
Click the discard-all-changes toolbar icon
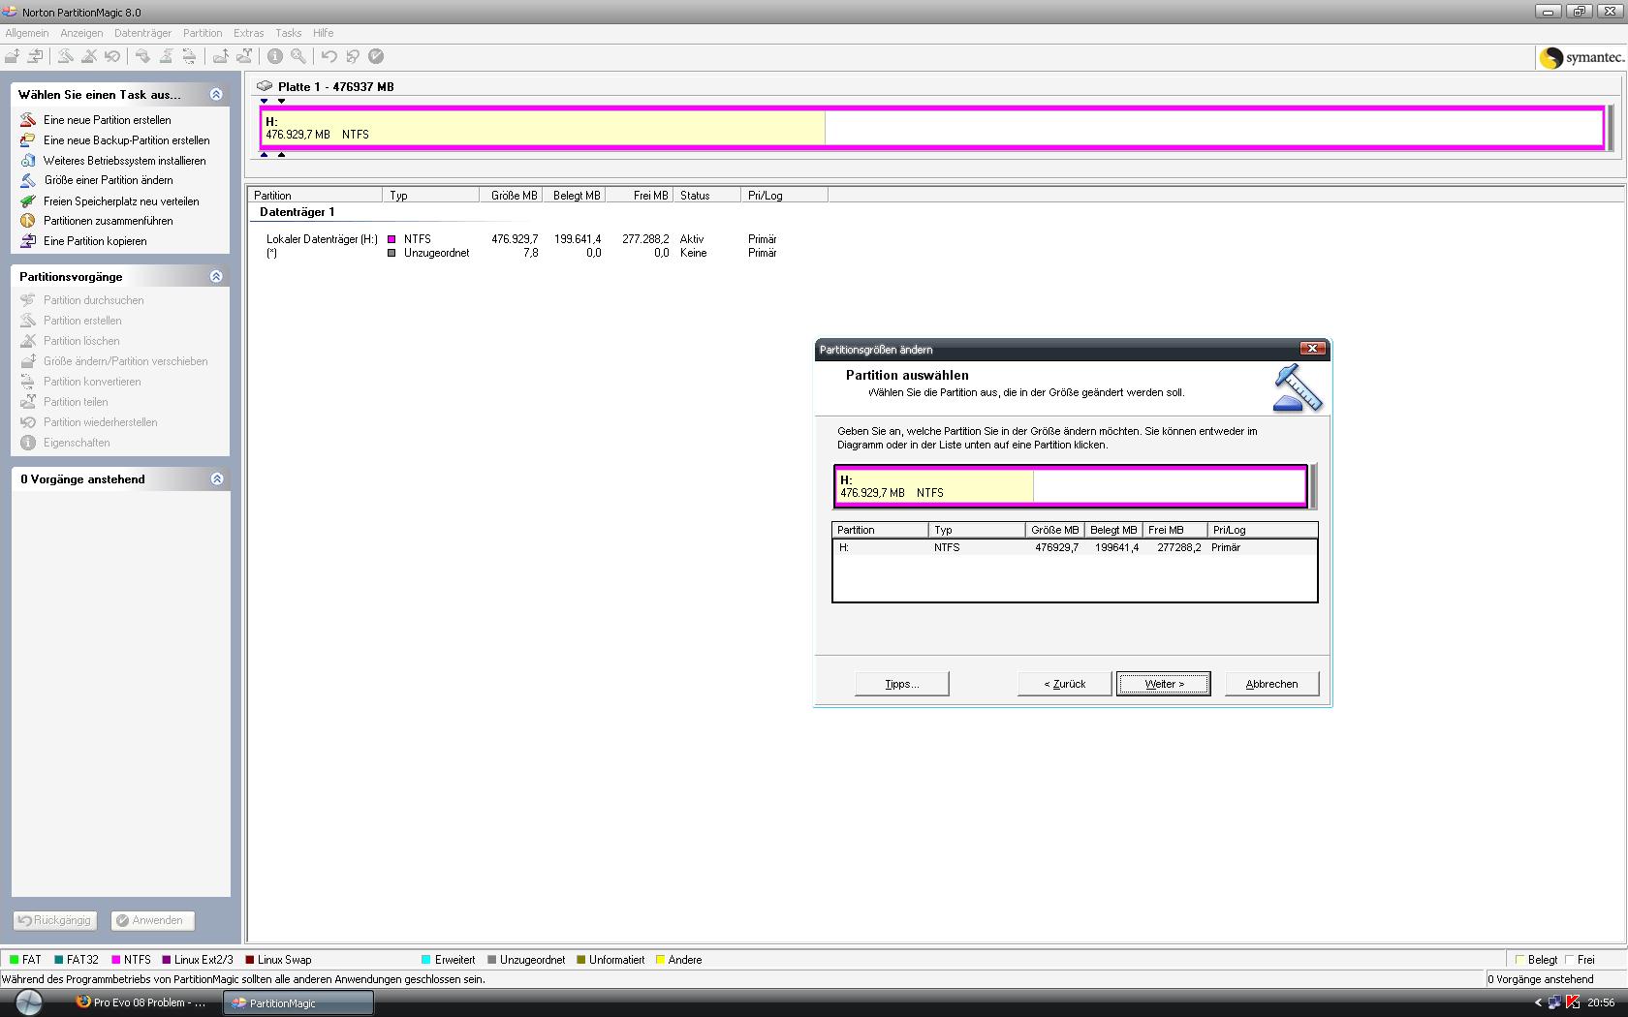[x=353, y=56]
